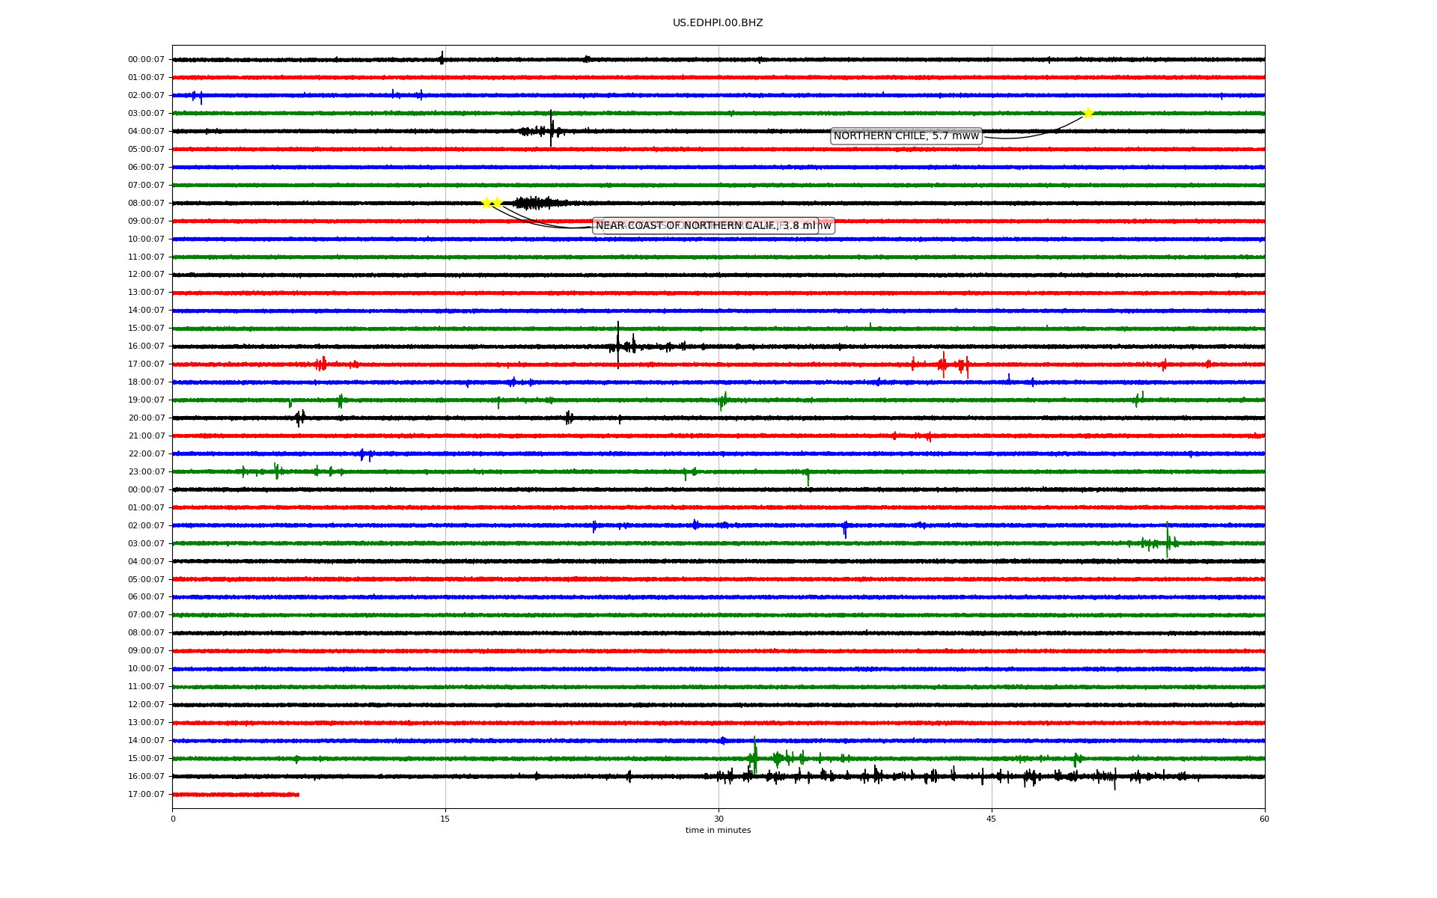This screenshot has width=1437, height=898.
Task: Click the left yellow star of the Northern Calif. pair
Action: (486, 203)
